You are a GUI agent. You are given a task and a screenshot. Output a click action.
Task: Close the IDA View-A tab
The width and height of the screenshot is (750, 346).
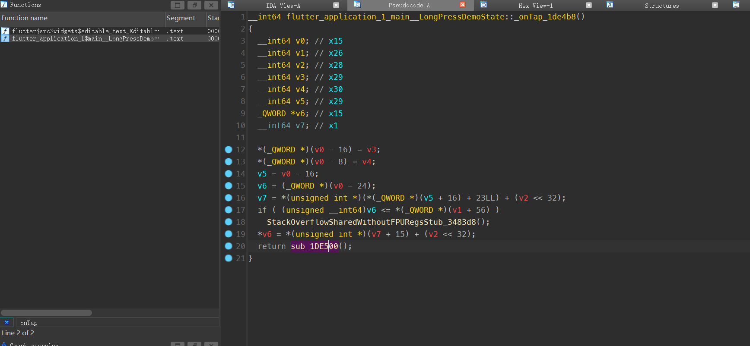tap(336, 5)
